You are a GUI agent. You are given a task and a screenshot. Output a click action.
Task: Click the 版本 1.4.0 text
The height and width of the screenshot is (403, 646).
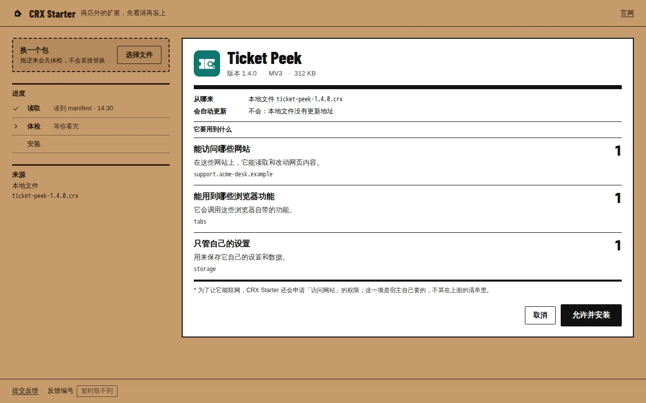click(x=242, y=74)
